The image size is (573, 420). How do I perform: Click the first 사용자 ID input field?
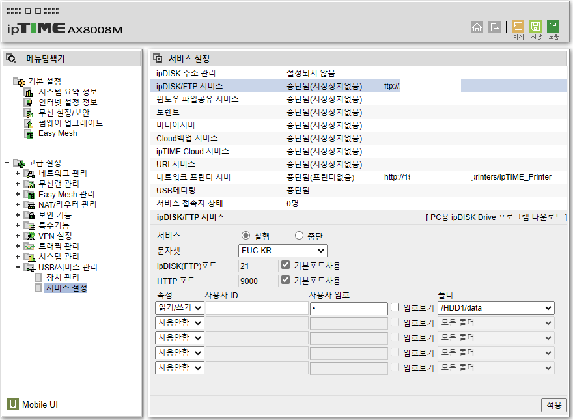(257, 308)
